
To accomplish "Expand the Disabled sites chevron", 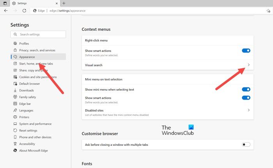I will tap(249, 110).
